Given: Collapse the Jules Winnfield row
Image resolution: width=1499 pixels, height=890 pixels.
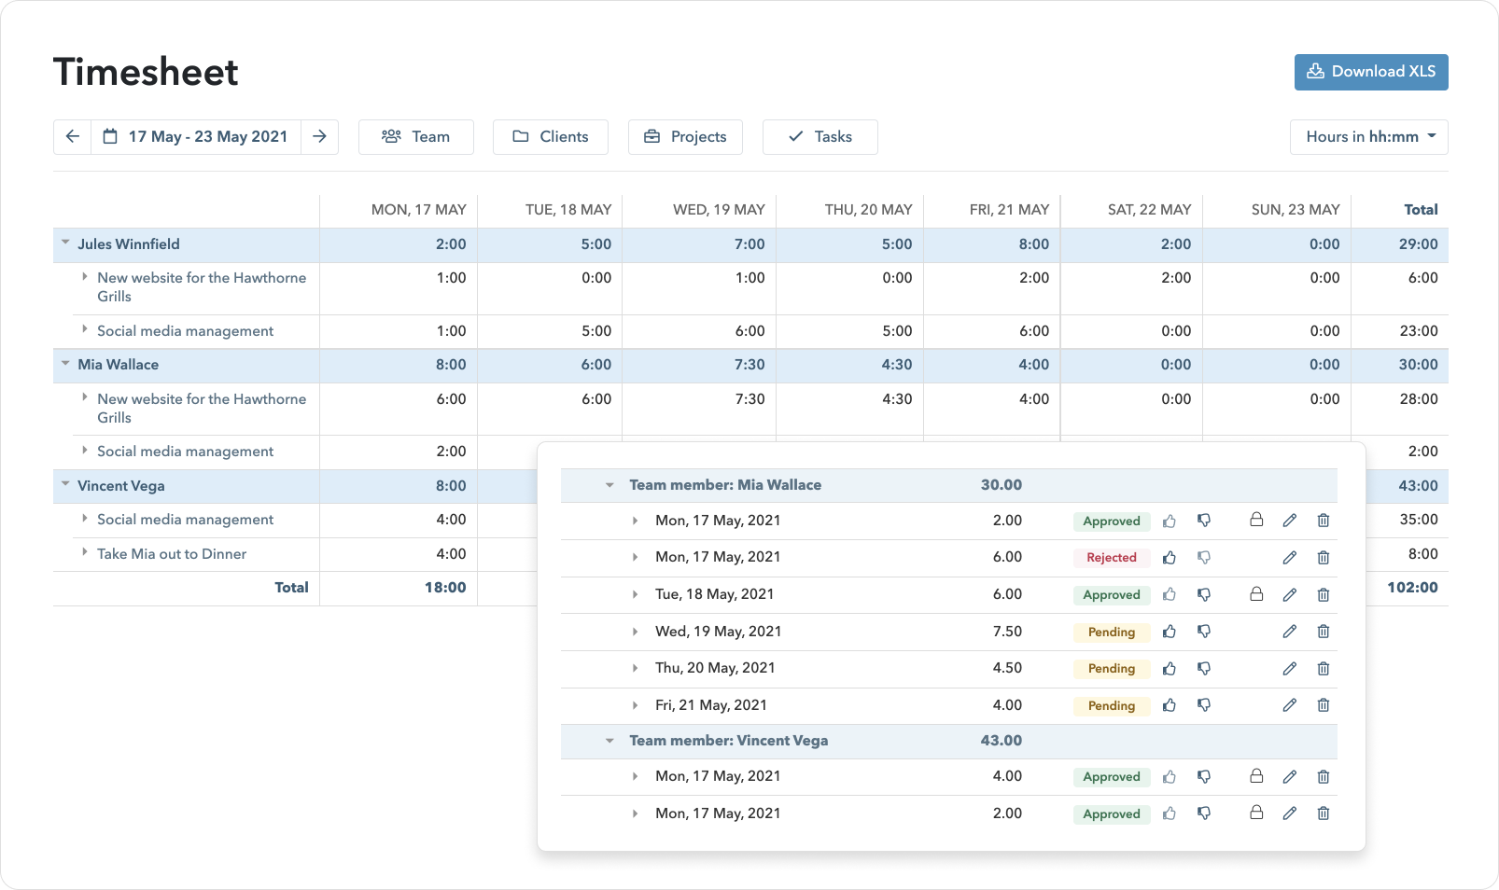Looking at the screenshot, I should pyautogui.click(x=64, y=242).
